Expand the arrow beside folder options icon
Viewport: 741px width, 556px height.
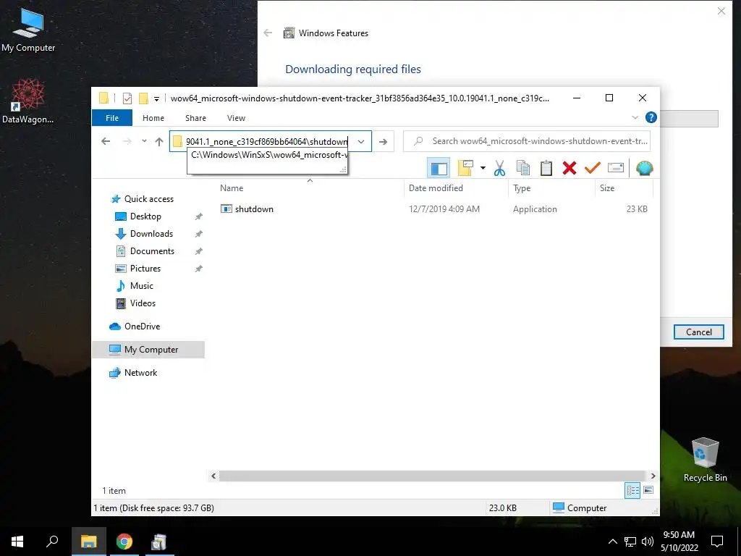pyautogui.click(x=483, y=168)
